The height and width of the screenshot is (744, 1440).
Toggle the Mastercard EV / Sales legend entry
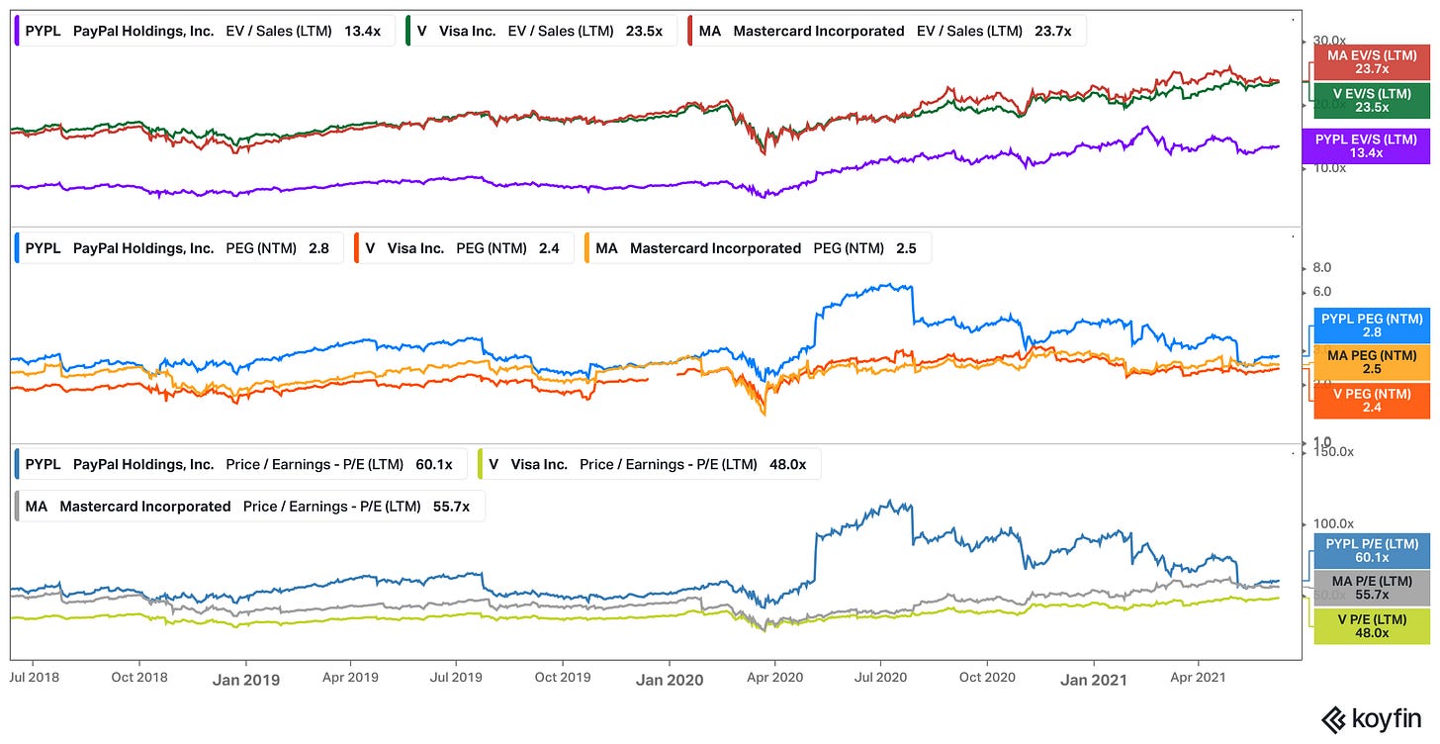click(x=886, y=31)
